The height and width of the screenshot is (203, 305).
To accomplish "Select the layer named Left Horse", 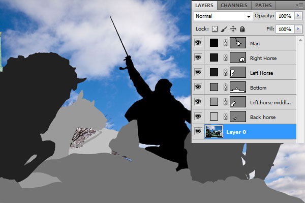I will click(x=261, y=73).
